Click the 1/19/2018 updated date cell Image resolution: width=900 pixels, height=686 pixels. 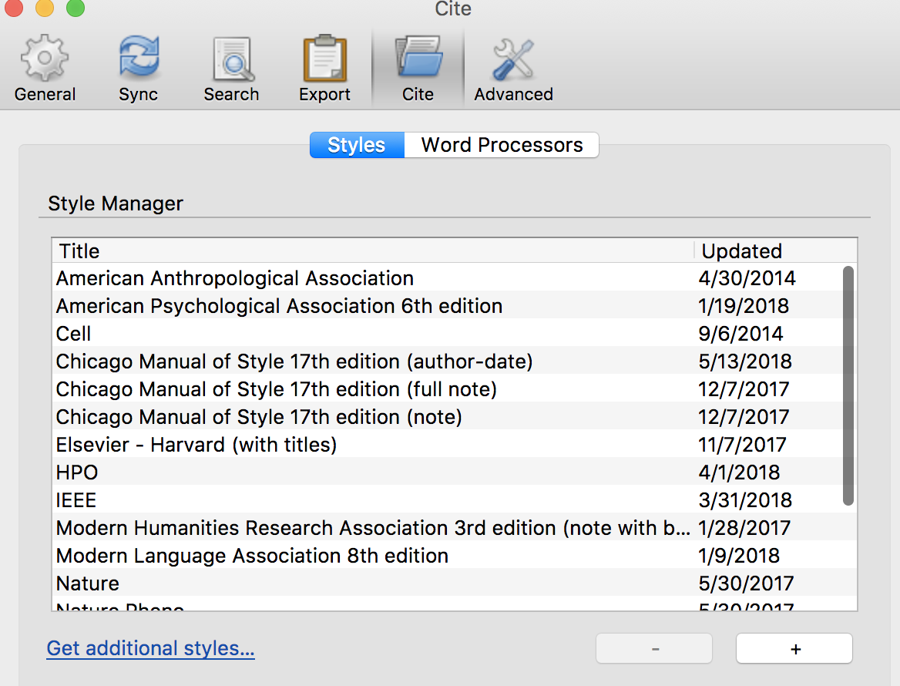[x=744, y=305]
